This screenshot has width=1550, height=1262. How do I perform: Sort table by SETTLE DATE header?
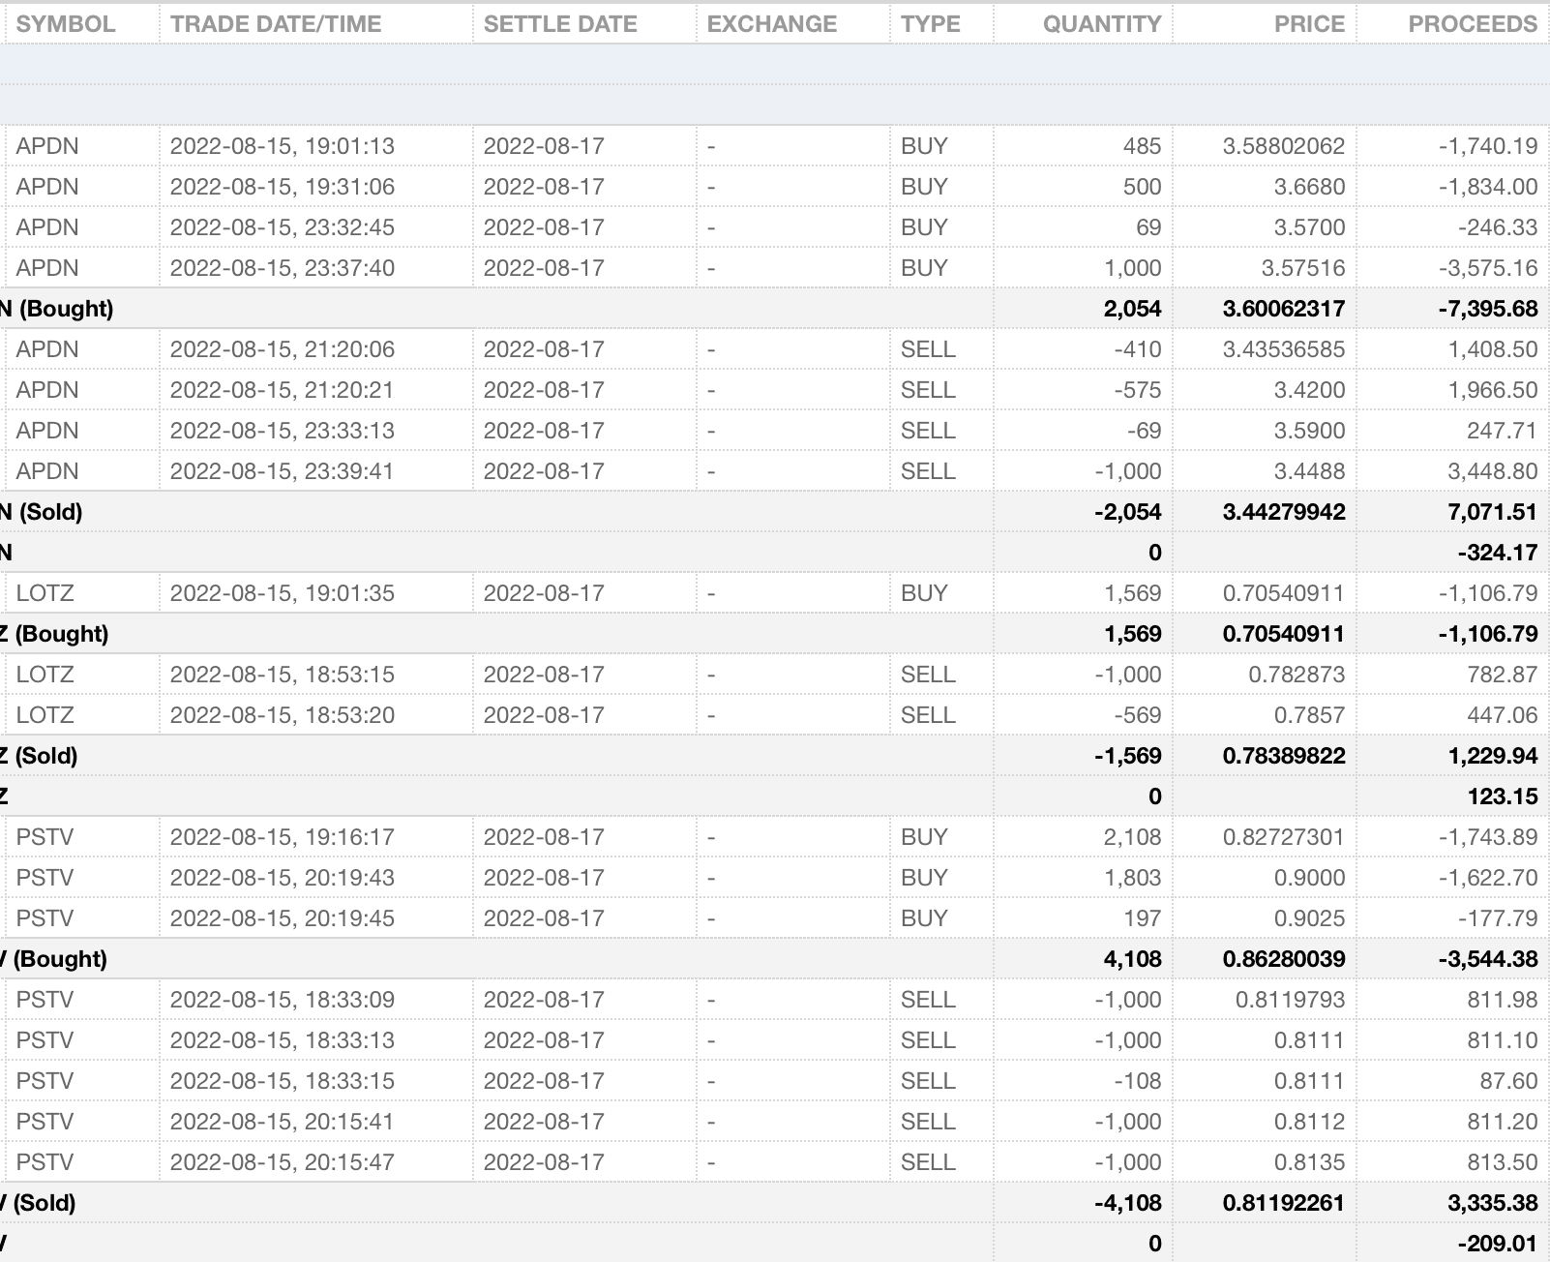[560, 24]
